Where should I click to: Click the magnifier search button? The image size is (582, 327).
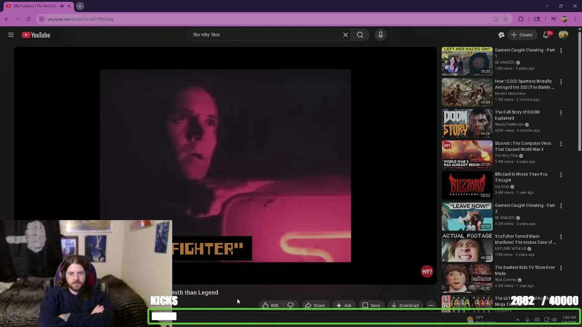[x=360, y=35]
